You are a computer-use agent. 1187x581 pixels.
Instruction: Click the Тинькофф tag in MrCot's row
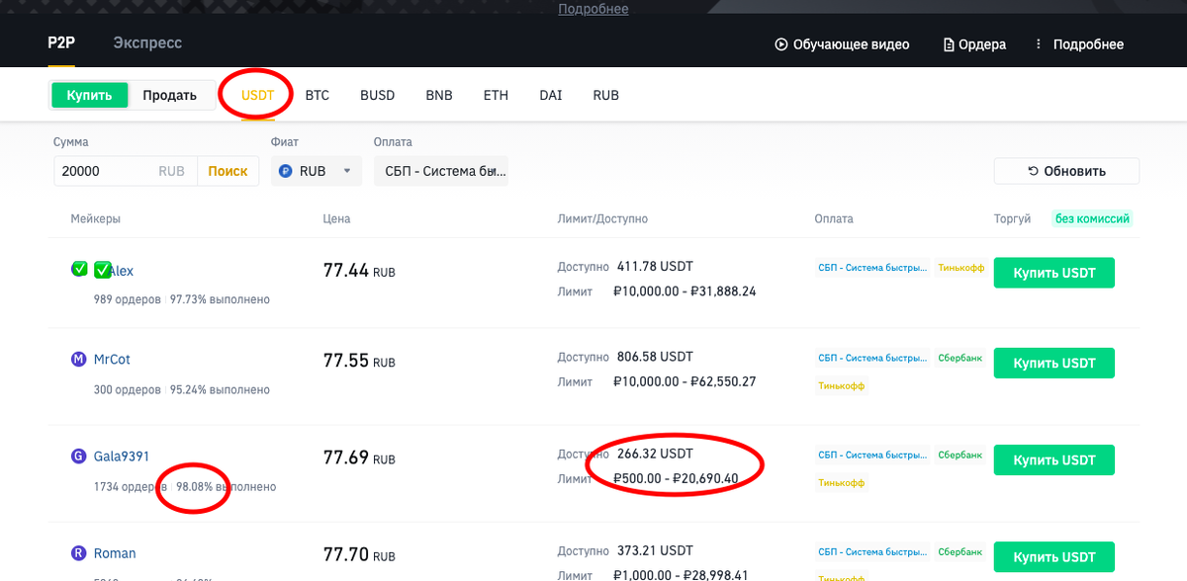[841, 386]
